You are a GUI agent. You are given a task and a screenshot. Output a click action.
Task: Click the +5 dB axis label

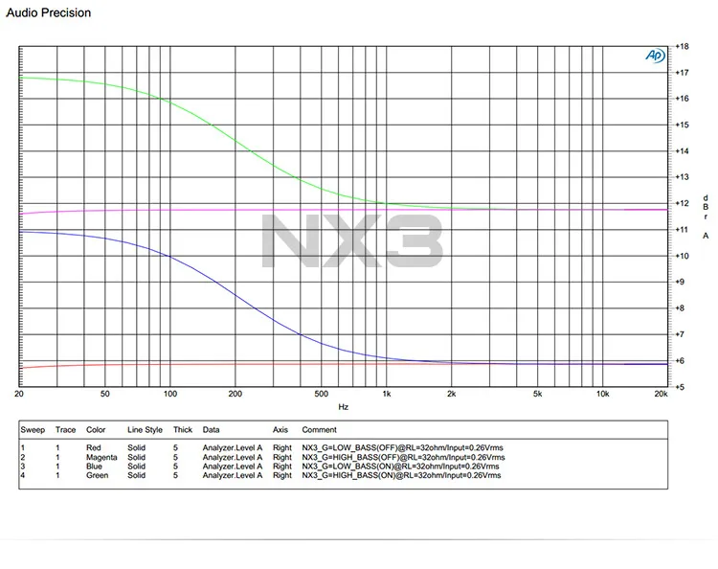680,387
